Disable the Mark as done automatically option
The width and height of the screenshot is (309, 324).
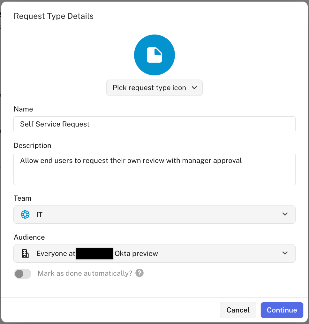[x=23, y=274]
